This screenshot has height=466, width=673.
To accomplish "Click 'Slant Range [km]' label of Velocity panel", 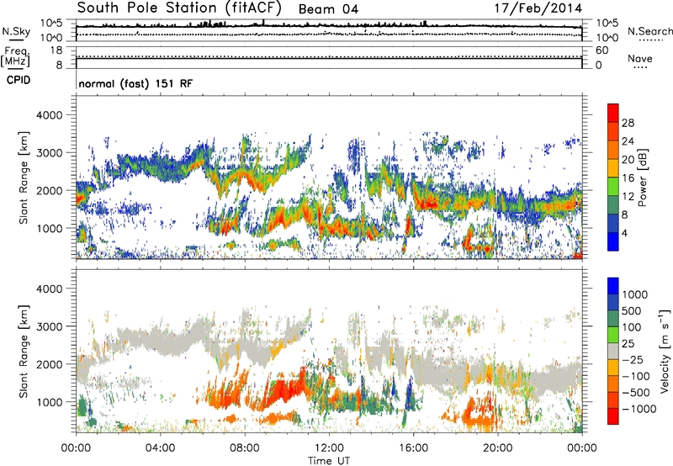I will coord(24,352).
